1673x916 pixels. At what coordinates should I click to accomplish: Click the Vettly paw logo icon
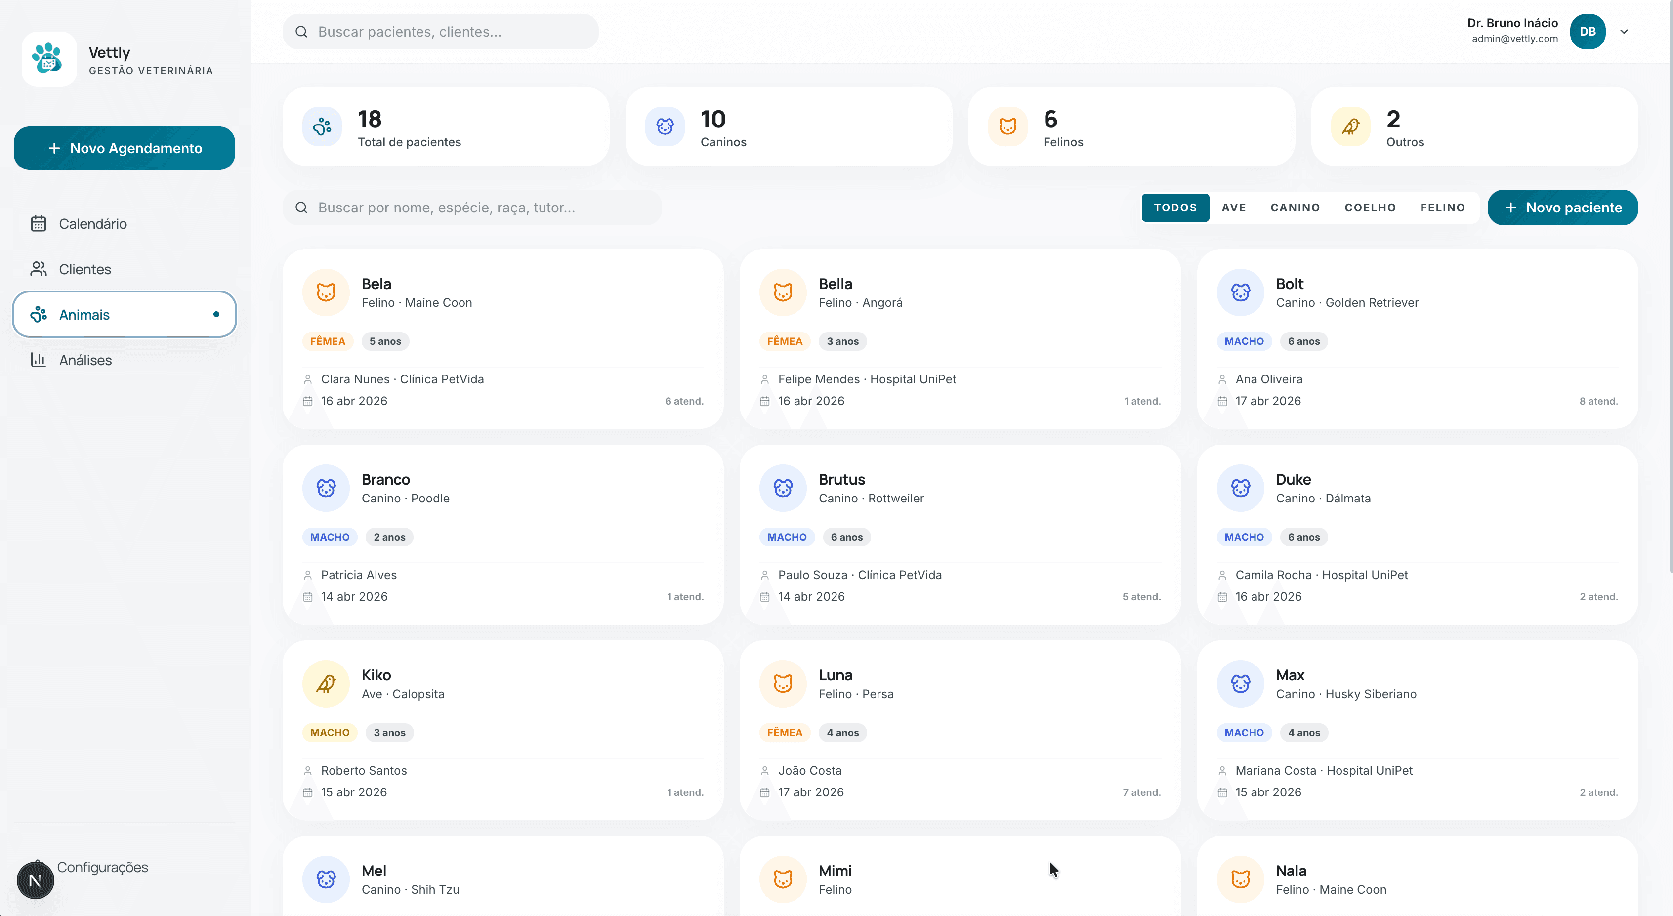tap(49, 59)
